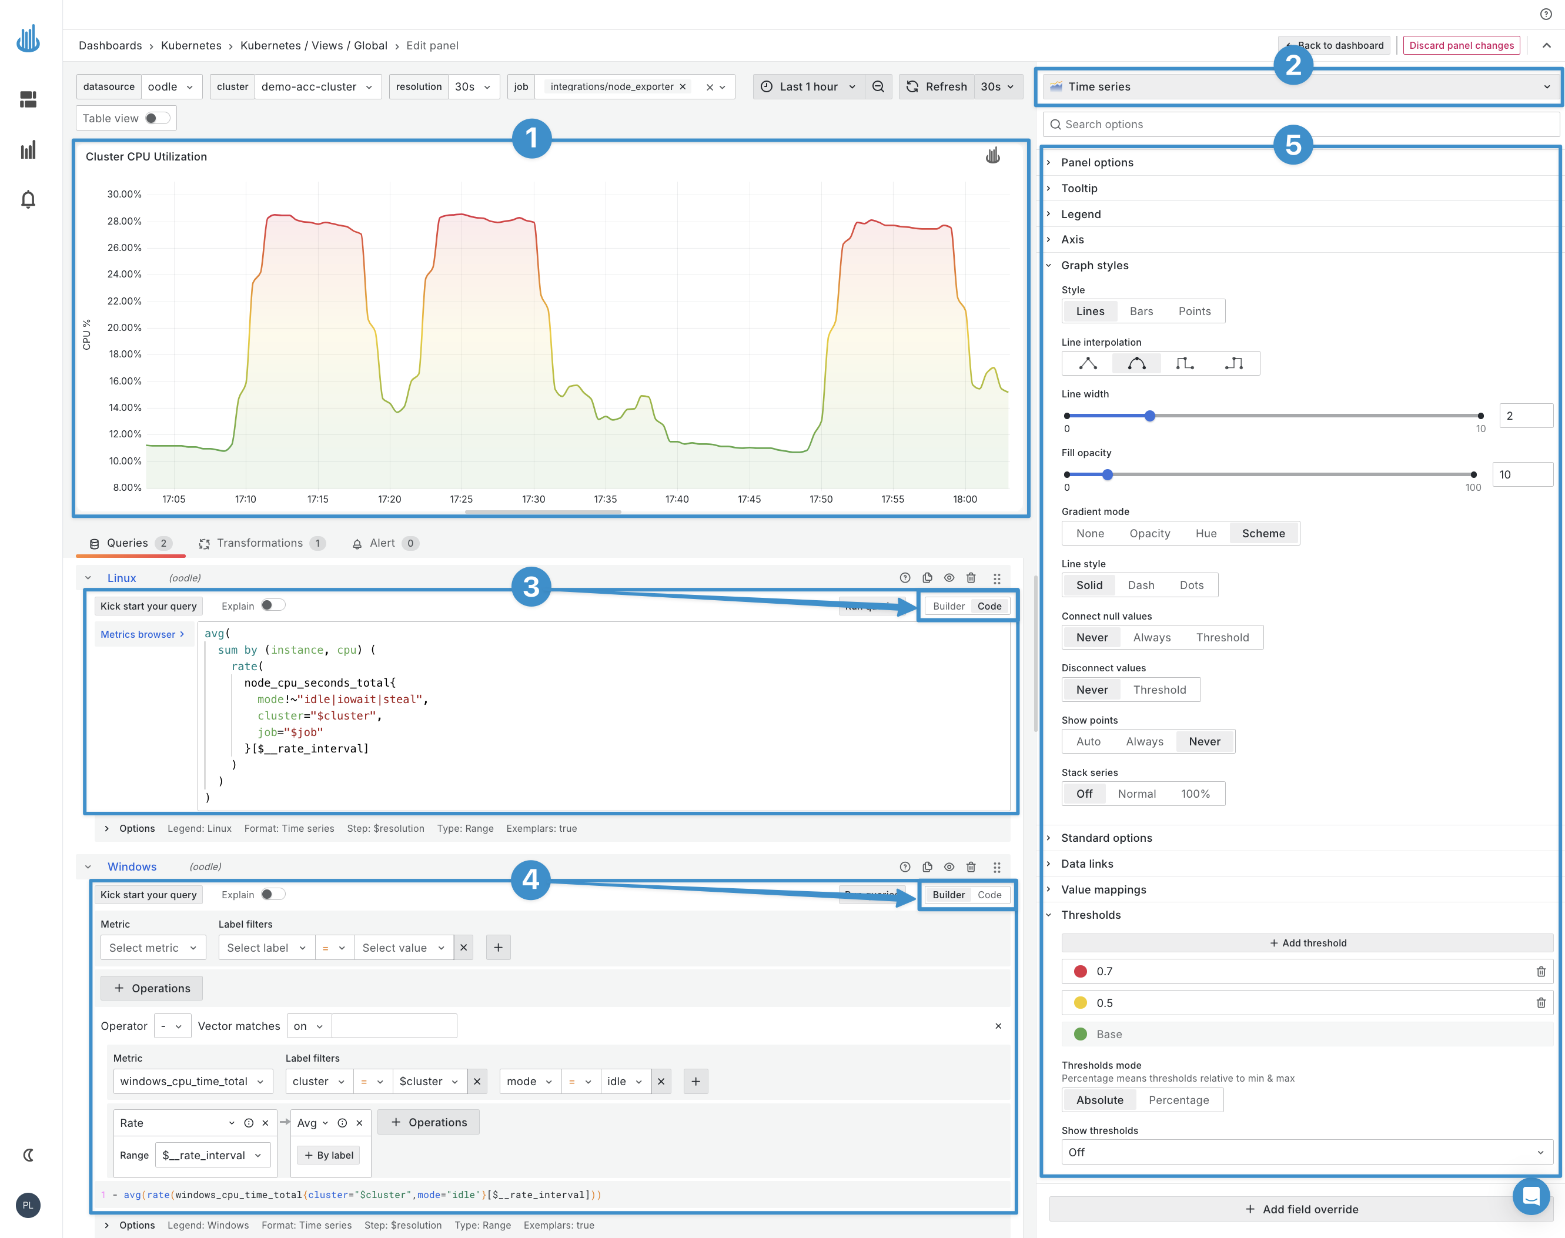
Task: Click Back to dashboard
Action: coord(1334,45)
